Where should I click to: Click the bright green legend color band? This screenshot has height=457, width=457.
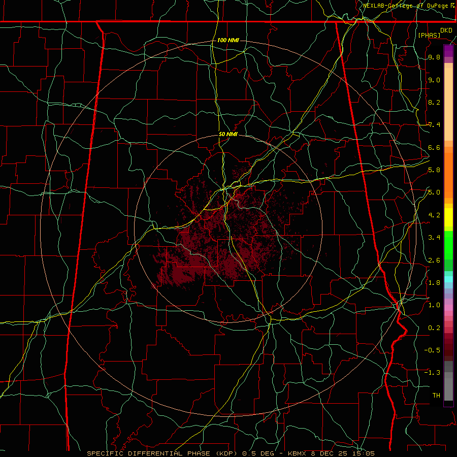tap(448, 245)
